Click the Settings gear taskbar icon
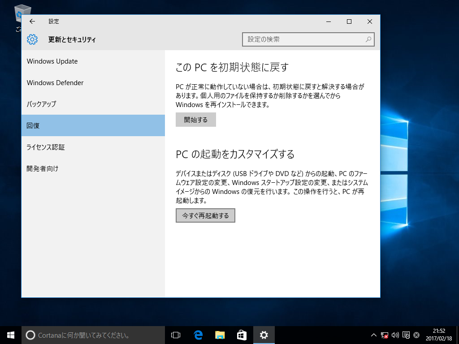Screen dimensions: 459x344 [x=264, y=335]
